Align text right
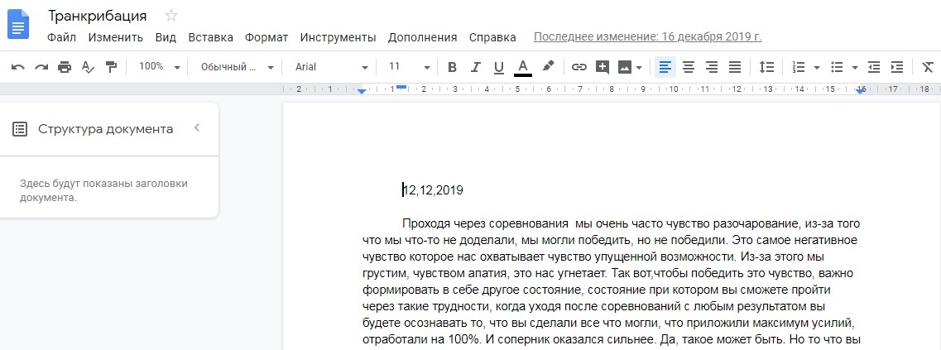 (712, 67)
